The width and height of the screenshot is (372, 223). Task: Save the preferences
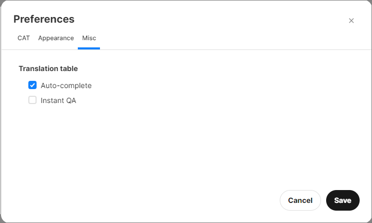pos(343,200)
